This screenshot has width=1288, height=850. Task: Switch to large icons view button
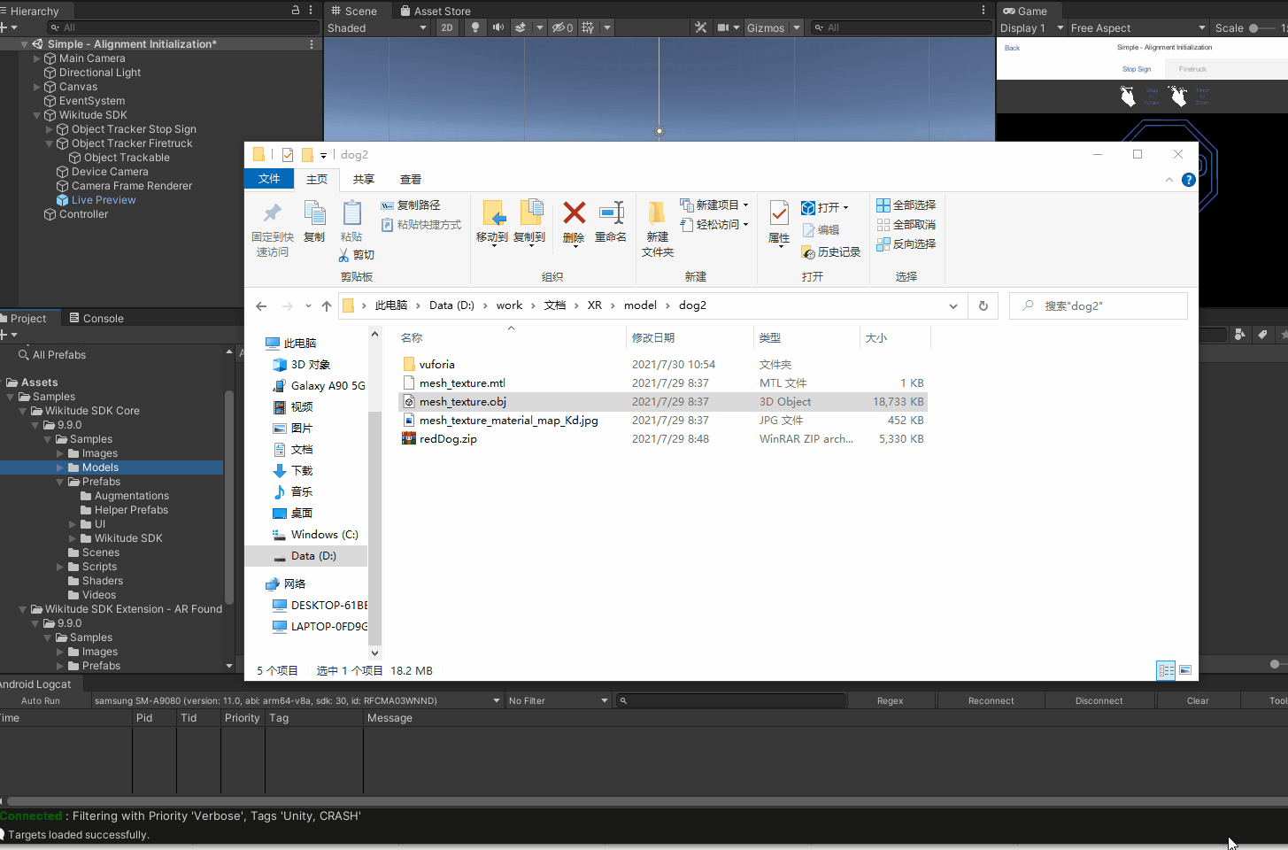tap(1185, 670)
